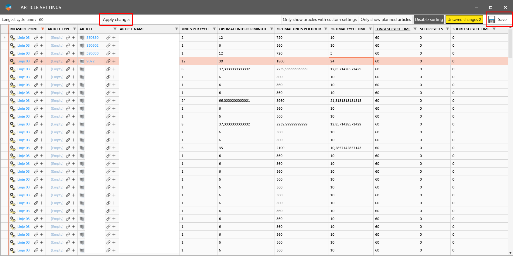Toggle Only show planned articles

point(385,19)
